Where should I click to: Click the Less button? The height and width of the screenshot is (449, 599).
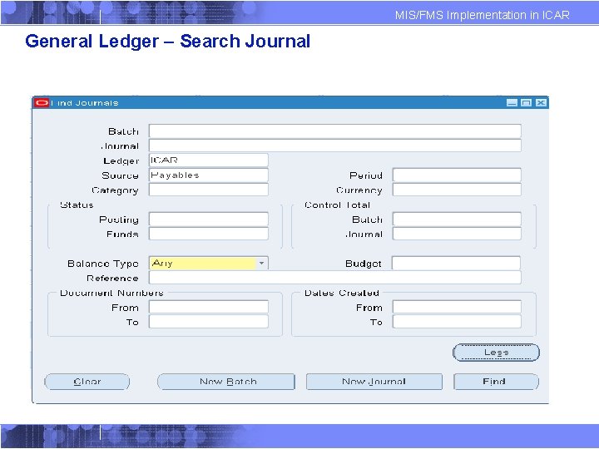click(496, 353)
